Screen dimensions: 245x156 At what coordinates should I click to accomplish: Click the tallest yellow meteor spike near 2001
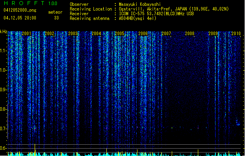click(x=35, y=150)
